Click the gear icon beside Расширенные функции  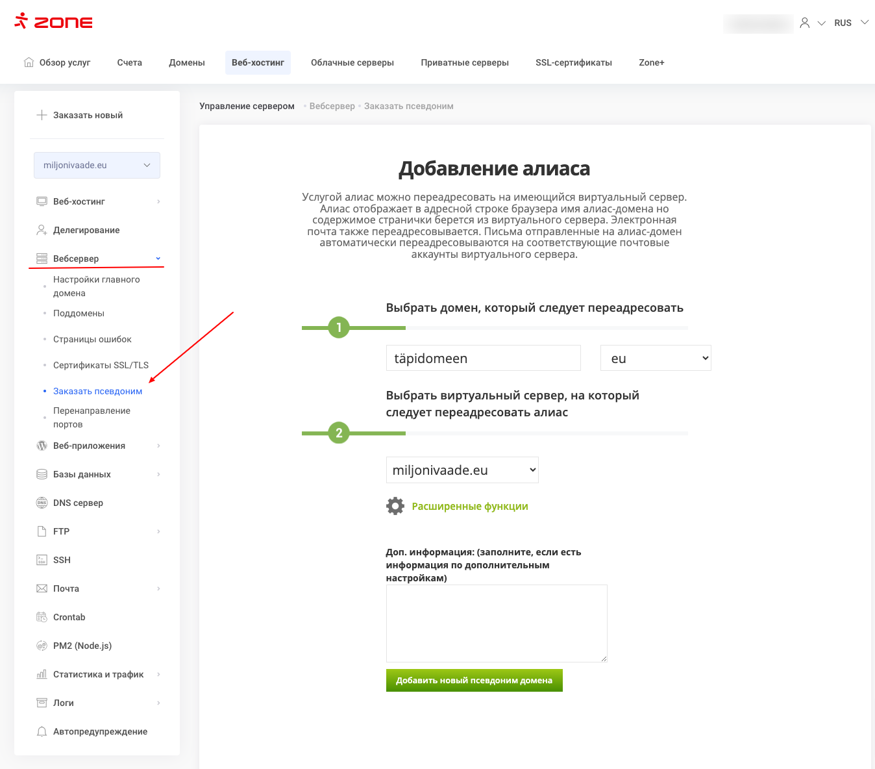tap(395, 506)
